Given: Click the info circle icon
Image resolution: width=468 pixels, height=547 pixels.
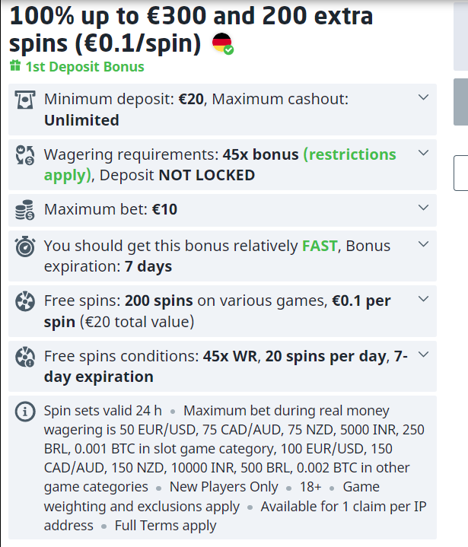Looking at the screenshot, I should 25,412.
